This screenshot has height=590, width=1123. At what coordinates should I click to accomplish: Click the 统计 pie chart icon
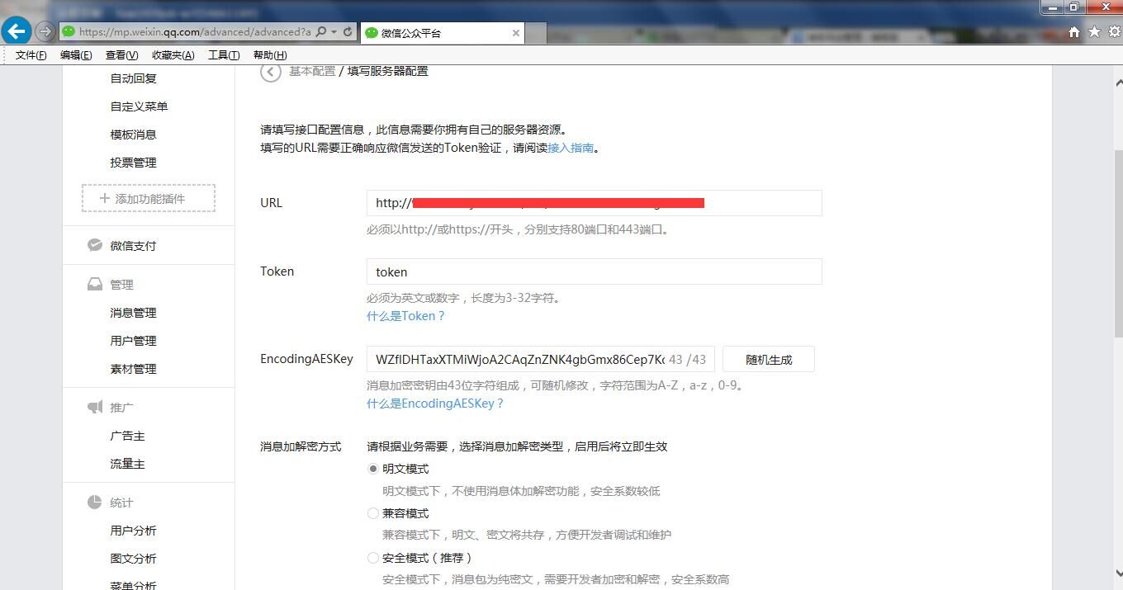(x=95, y=502)
